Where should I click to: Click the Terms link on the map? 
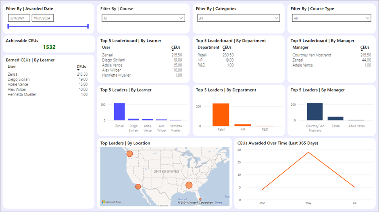[218, 203]
